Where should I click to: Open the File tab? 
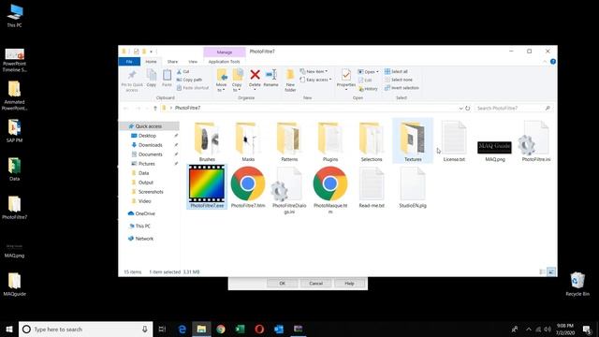129,62
